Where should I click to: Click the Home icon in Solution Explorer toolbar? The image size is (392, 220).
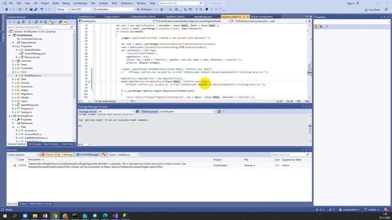pos(18,22)
